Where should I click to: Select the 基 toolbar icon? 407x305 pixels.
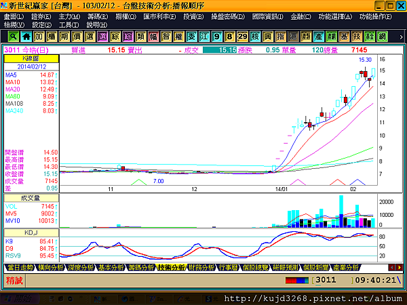point(344,37)
